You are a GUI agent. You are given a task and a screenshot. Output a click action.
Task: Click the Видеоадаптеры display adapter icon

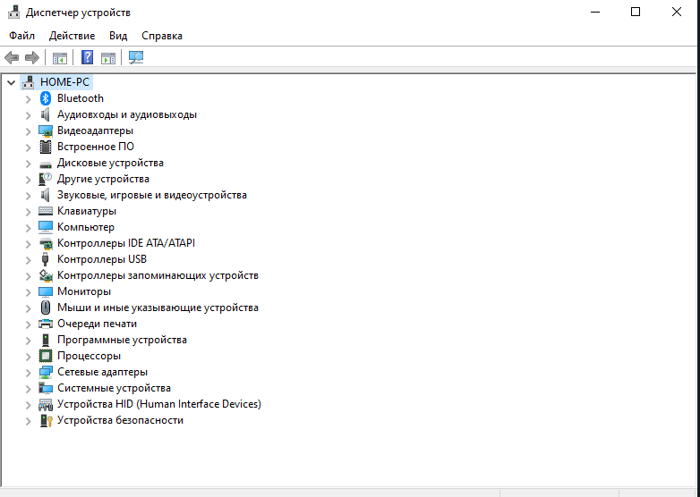(x=46, y=131)
